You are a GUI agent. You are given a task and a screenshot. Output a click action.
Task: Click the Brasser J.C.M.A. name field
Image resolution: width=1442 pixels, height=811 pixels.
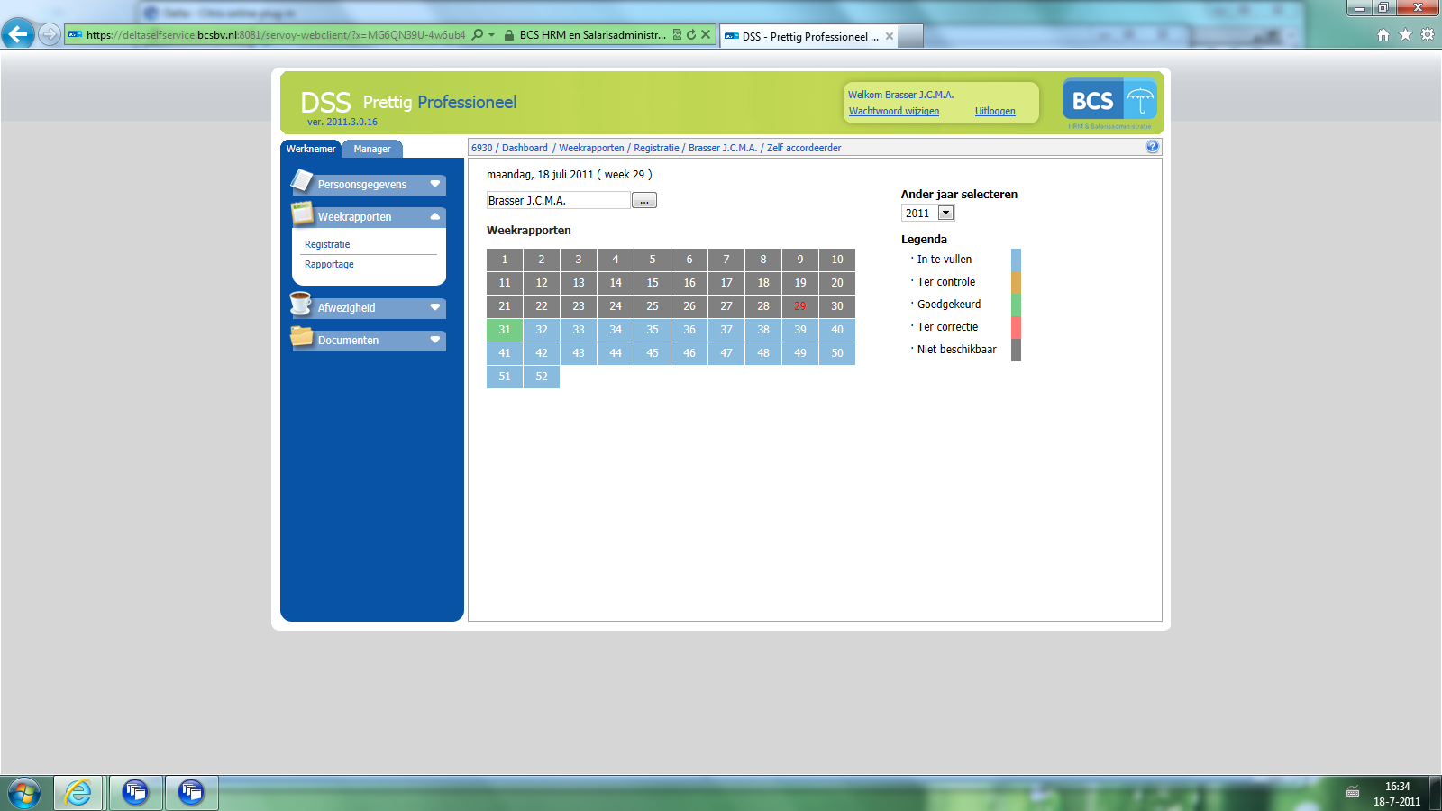coord(558,200)
